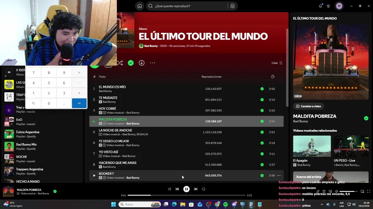Viewport: 373px width, 209px height.
Task: Open Discord from the taskbar
Action: (x=234, y=204)
